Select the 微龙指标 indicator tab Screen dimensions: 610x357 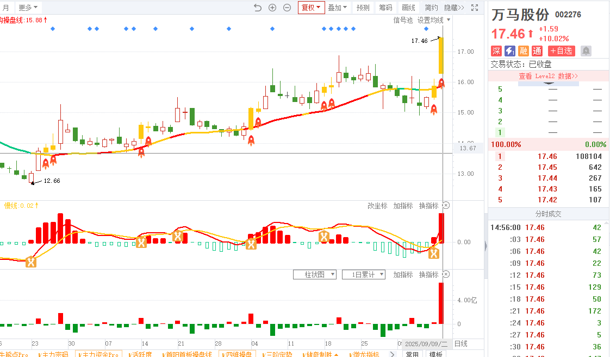[364, 354]
